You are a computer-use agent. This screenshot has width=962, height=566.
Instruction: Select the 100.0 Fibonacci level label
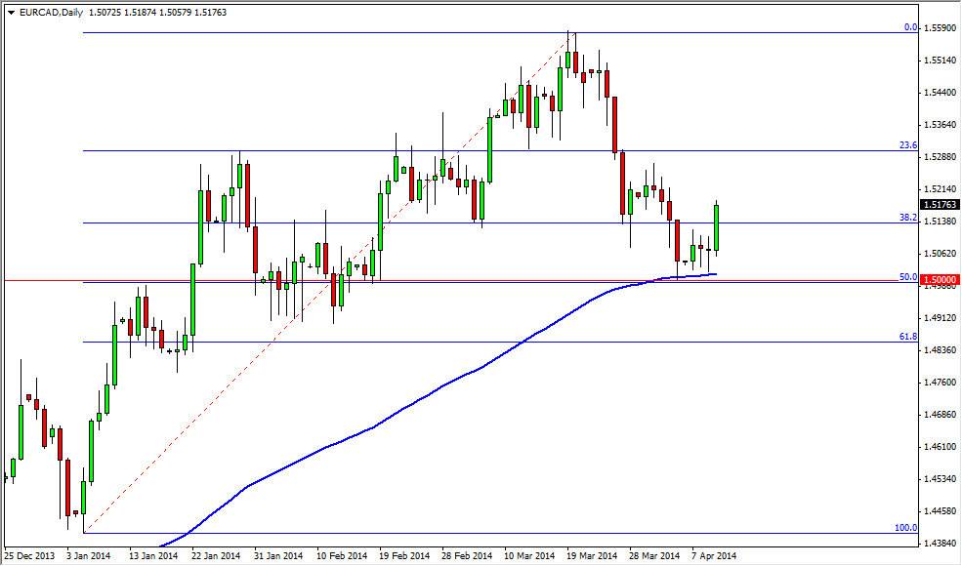coord(904,526)
